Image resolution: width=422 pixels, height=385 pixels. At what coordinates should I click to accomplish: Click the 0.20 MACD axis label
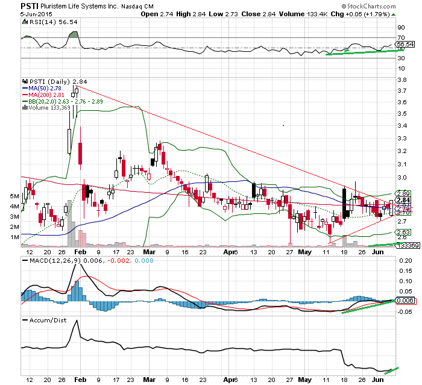(406, 260)
